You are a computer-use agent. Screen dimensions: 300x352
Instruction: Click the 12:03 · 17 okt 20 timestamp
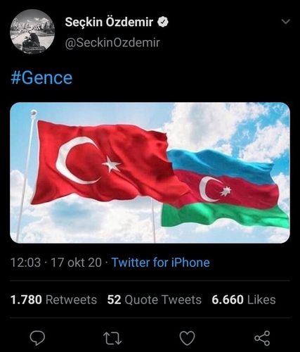coord(56,262)
